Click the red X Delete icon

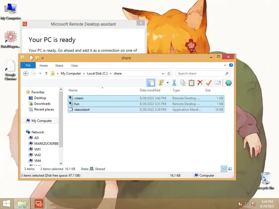(200, 83)
